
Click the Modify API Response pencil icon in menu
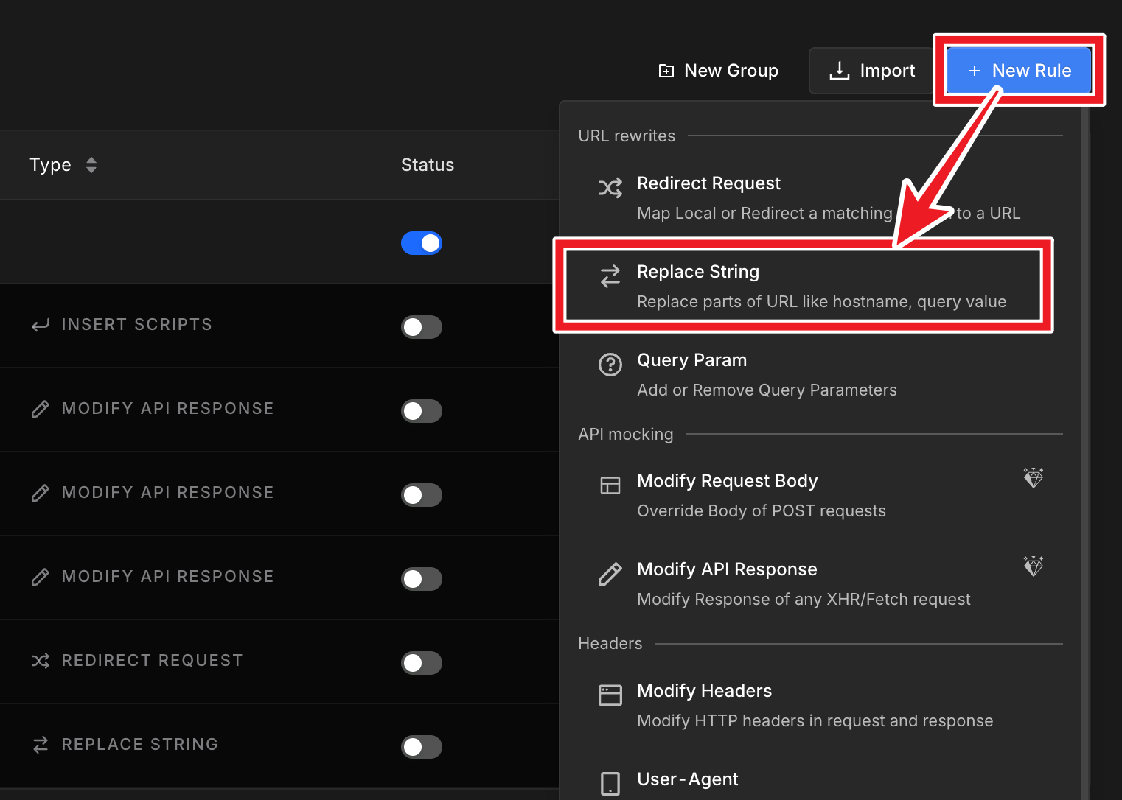tap(610, 574)
